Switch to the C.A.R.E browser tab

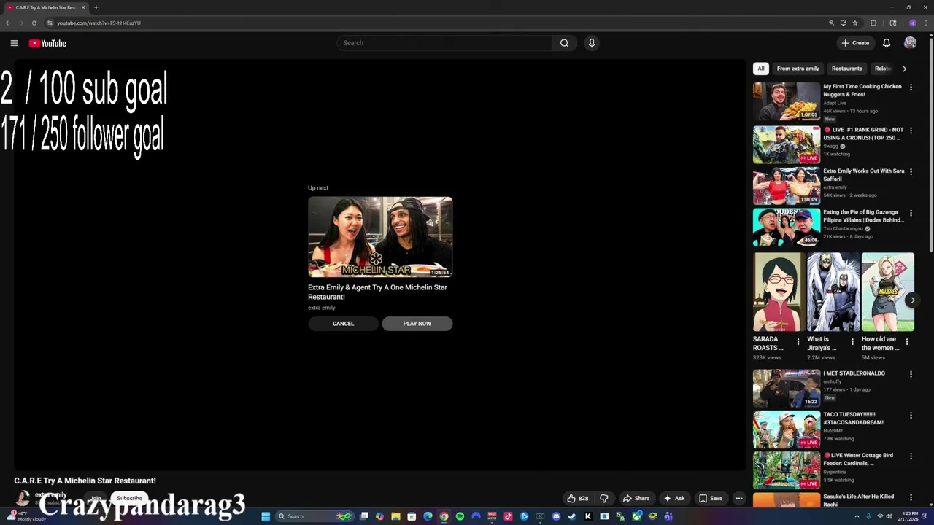click(45, 7)
